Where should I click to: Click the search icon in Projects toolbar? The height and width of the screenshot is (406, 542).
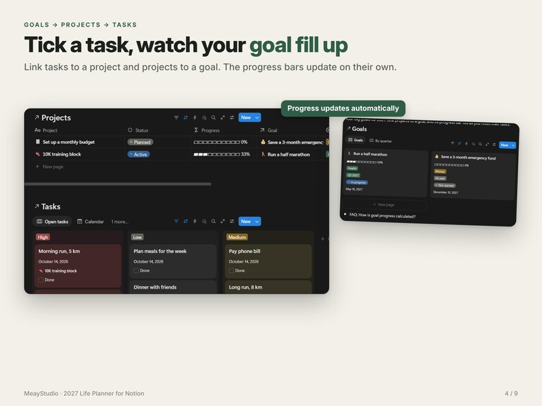tap(213, 117)
